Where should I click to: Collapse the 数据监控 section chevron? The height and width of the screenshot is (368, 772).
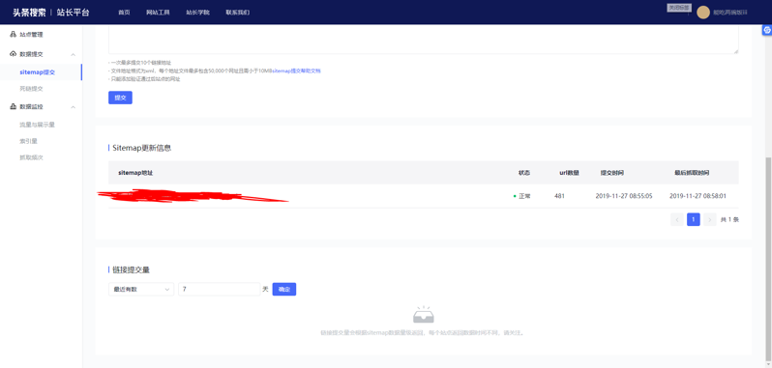click(73, 106)
